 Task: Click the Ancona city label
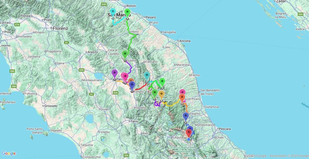(186, 41)
